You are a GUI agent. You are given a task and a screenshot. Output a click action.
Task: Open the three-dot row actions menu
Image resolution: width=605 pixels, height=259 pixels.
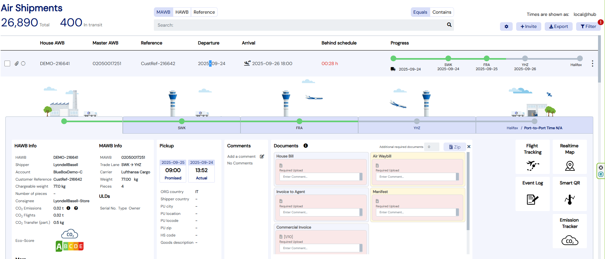point(592,63)
